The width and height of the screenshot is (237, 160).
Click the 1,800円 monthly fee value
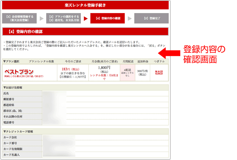104,68
